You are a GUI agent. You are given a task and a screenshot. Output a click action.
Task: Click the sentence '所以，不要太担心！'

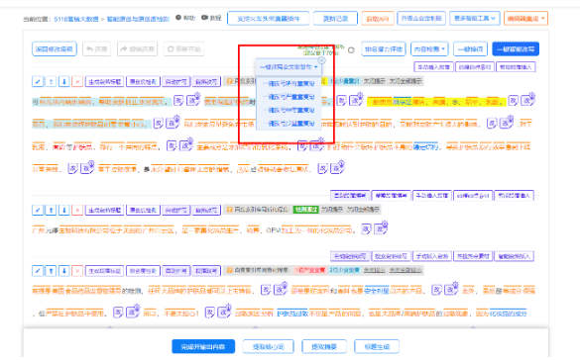point(171,314)
